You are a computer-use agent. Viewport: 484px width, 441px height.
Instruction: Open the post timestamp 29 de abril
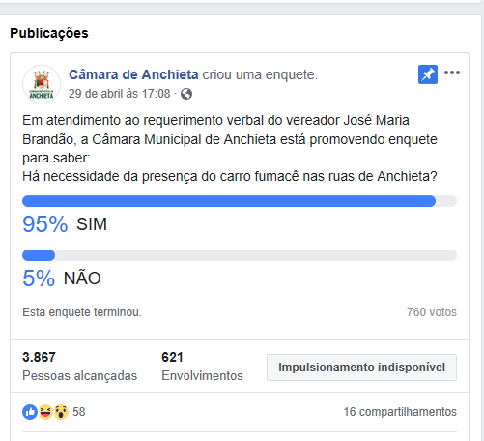click(x=119, y=94)
